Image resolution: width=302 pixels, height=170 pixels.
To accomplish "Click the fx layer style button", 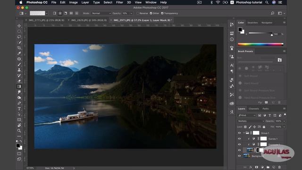I will click(251, 167).
